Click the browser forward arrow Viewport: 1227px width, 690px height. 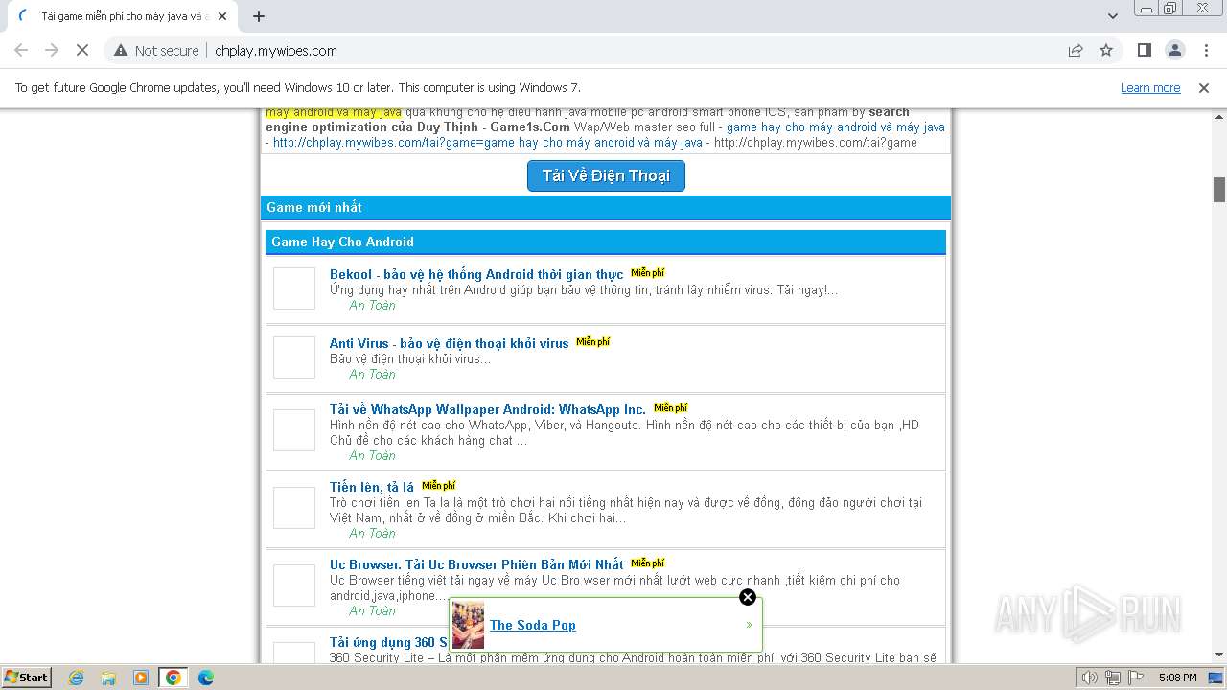click(x=52, y=51)
